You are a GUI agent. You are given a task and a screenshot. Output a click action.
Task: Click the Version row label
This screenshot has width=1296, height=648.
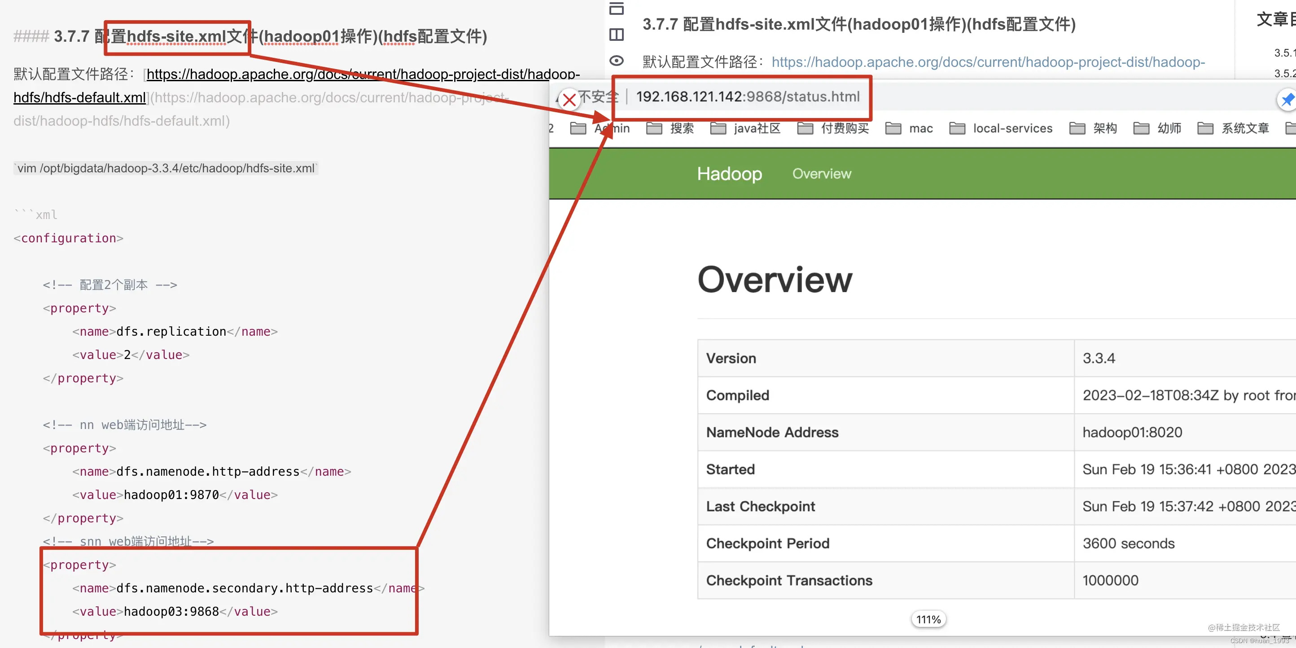[x=731, y=358]
